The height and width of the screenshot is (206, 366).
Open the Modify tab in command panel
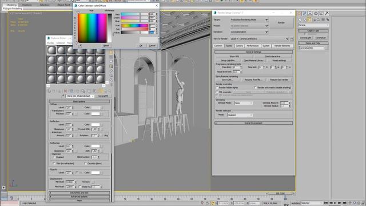[x=305, y=14]
